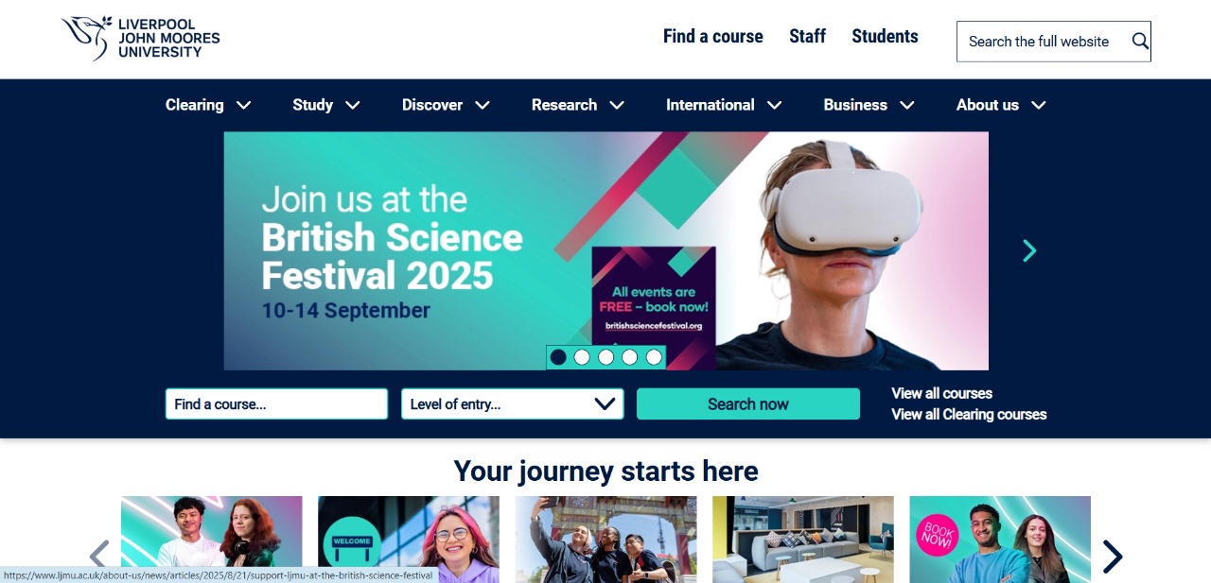This screenshot has width=1211, height=583.
Task: Select the first carousel slide dot
Action: tap(558, 357)
